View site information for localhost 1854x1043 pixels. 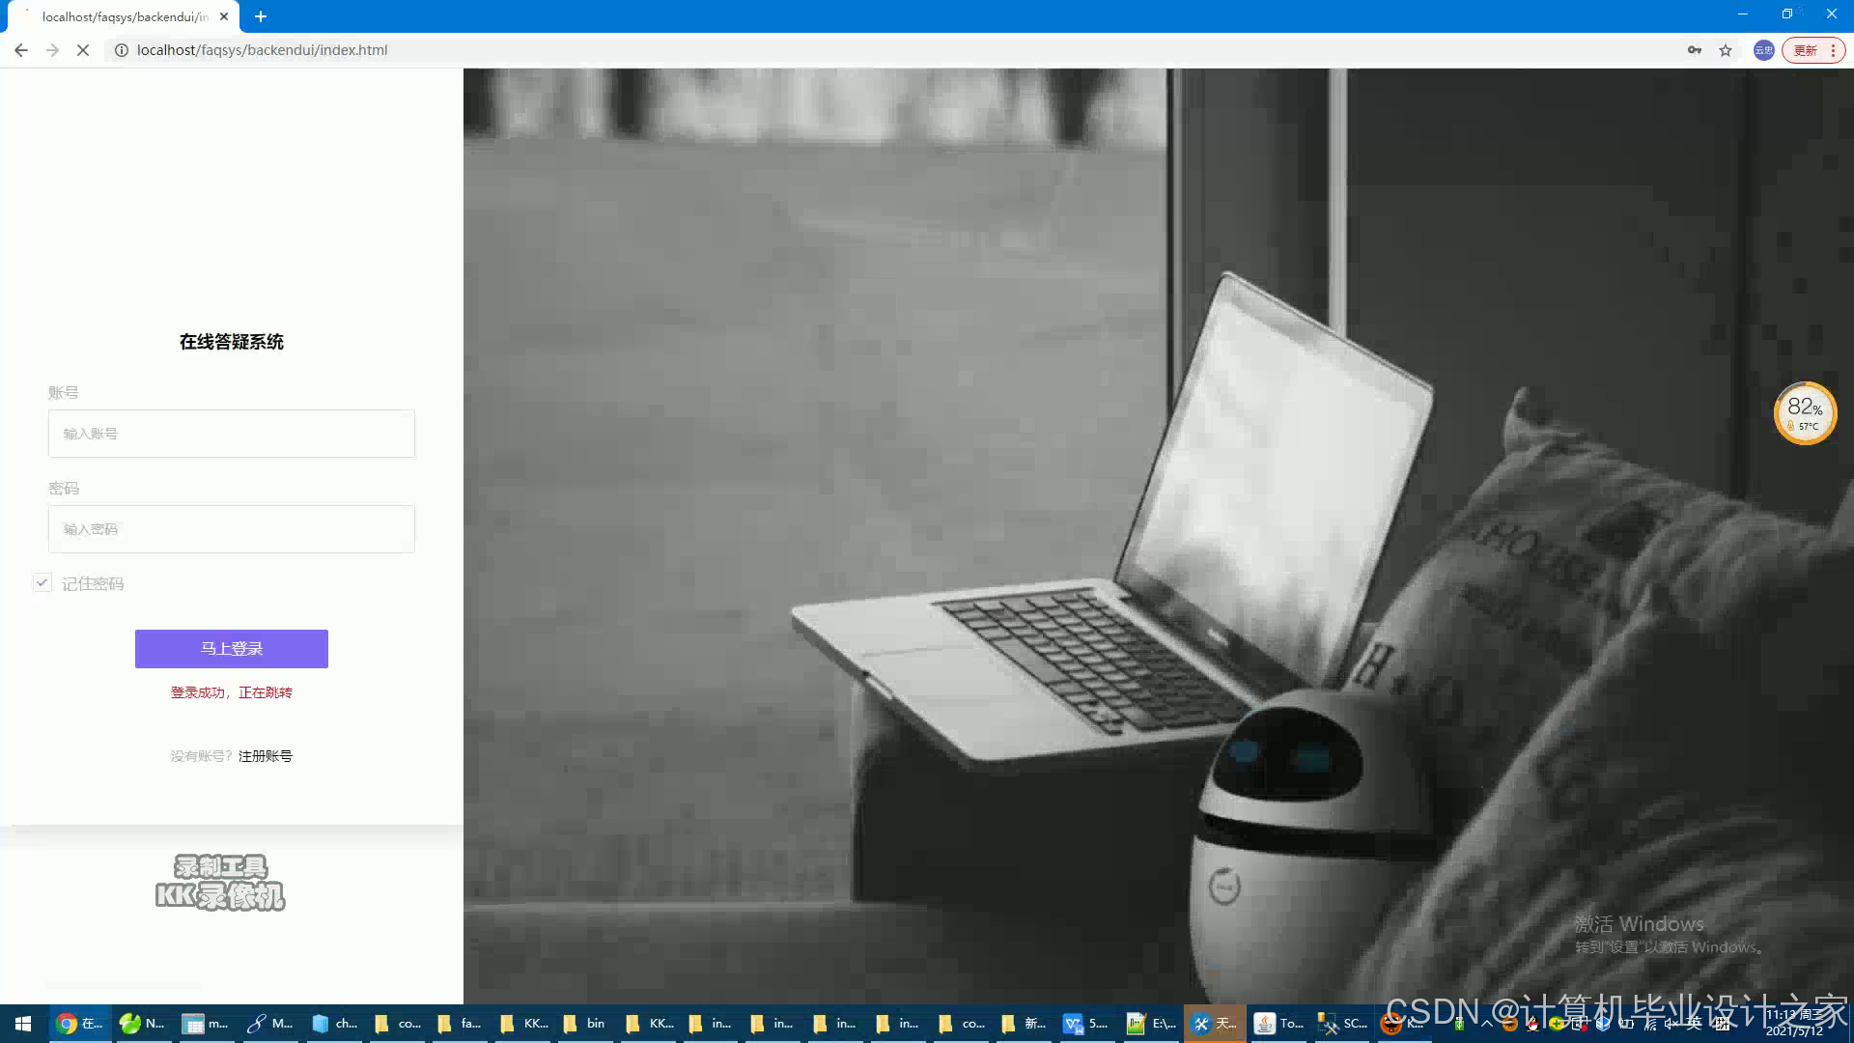(122, 50)
